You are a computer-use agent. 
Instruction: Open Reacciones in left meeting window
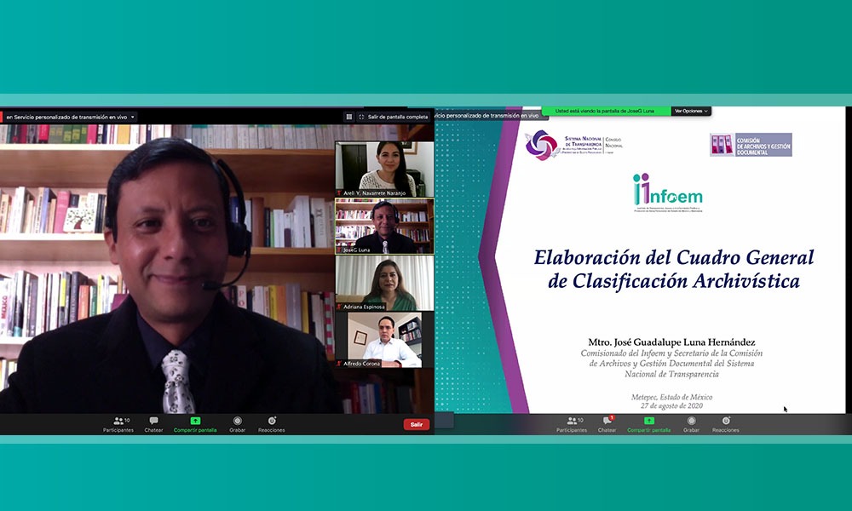pos(272,423)
